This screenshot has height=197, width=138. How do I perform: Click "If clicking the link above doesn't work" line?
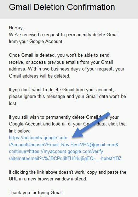[68, 172]
